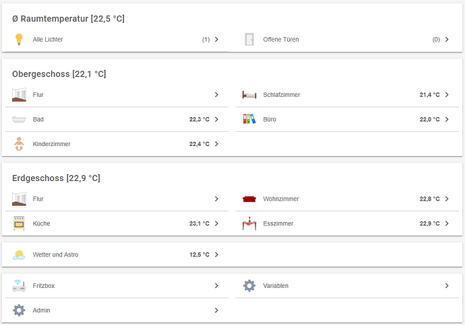Select the Kinderzimmer room label
The width and height of the screenshot is (465, 325).
(x=52, y=144)
